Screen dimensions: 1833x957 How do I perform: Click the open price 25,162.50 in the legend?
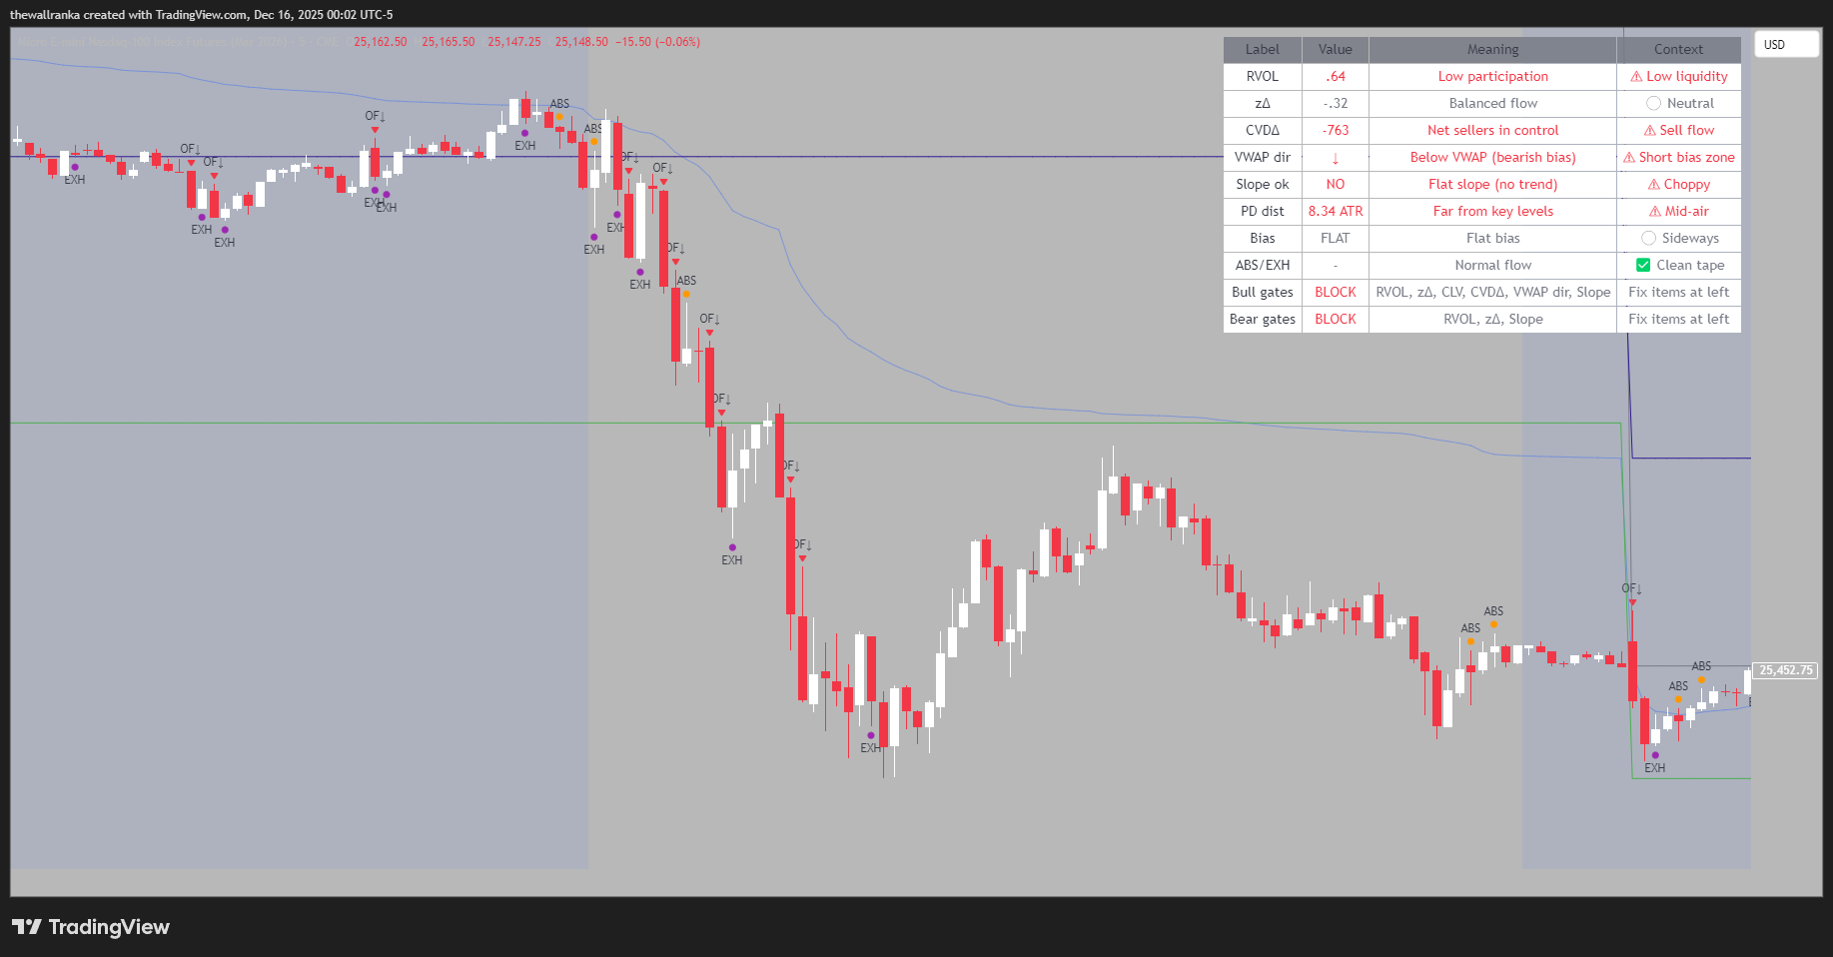(x=381, y=42)
